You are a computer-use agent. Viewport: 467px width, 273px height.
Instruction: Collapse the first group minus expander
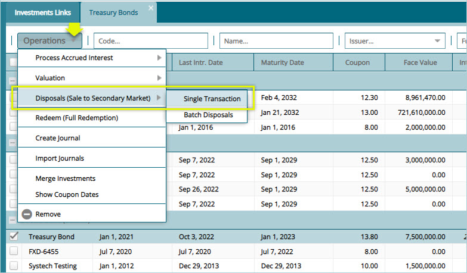coord(13,80)
